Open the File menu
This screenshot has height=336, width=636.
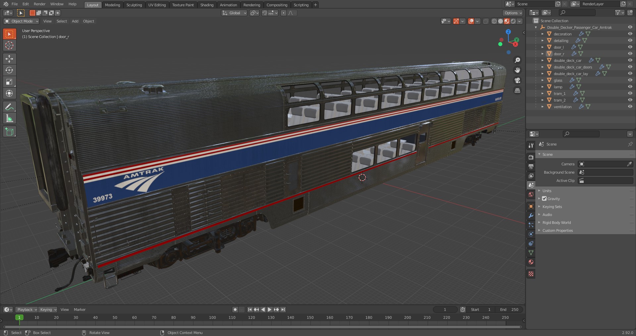(x=15, y=4)
